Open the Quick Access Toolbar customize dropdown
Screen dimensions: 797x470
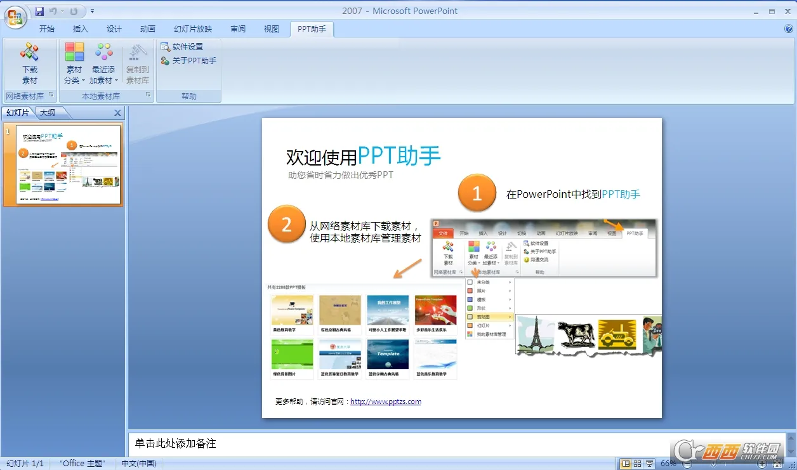91,11
